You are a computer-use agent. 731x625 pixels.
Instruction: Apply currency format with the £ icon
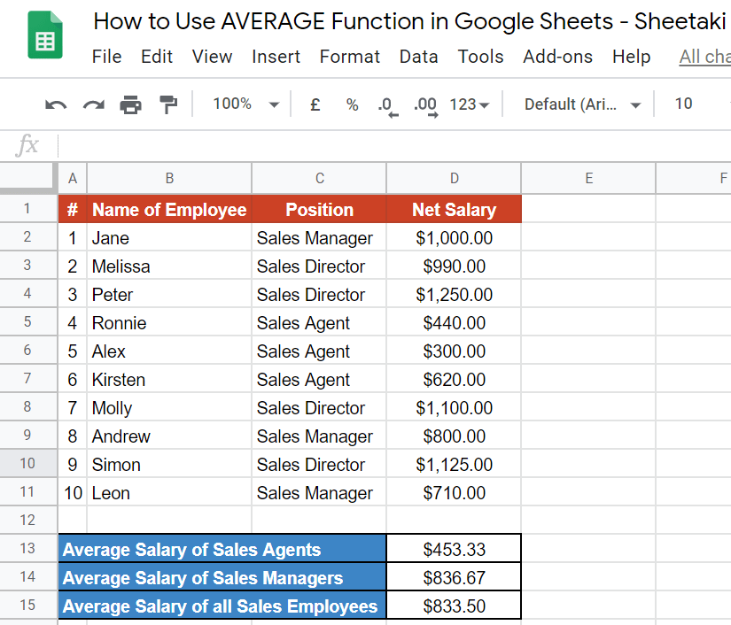(x=315, y=104)
